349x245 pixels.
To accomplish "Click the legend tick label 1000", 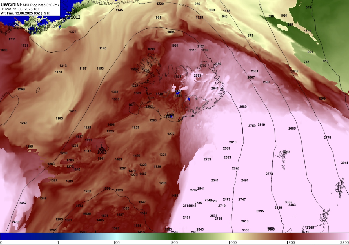I will tap(233, 243).
